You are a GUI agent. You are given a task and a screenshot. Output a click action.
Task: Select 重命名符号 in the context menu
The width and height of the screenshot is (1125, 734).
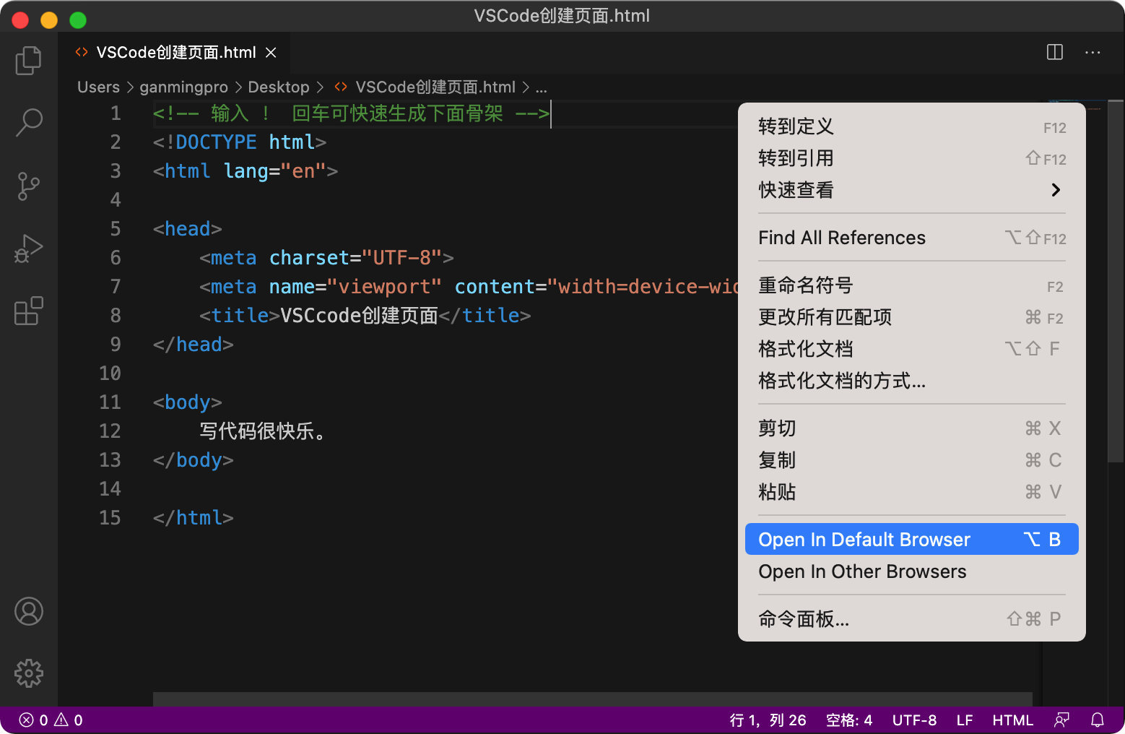click(x=912, y=285)
